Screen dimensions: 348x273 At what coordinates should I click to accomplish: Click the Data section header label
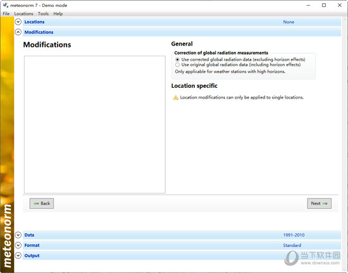coord(29,235)
